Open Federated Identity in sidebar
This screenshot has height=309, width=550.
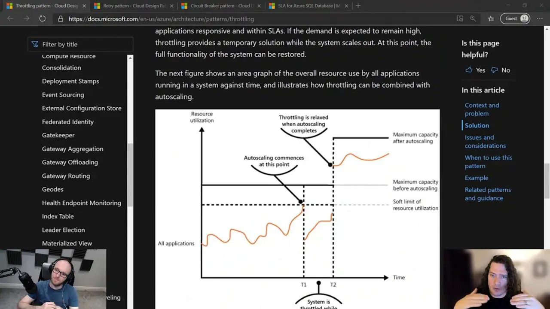pyautogui.click(x=68, y=122)
